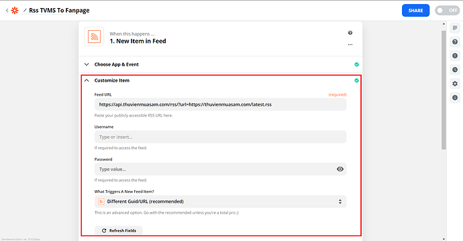Expand the Choose App & Event section

coord(87,64)
